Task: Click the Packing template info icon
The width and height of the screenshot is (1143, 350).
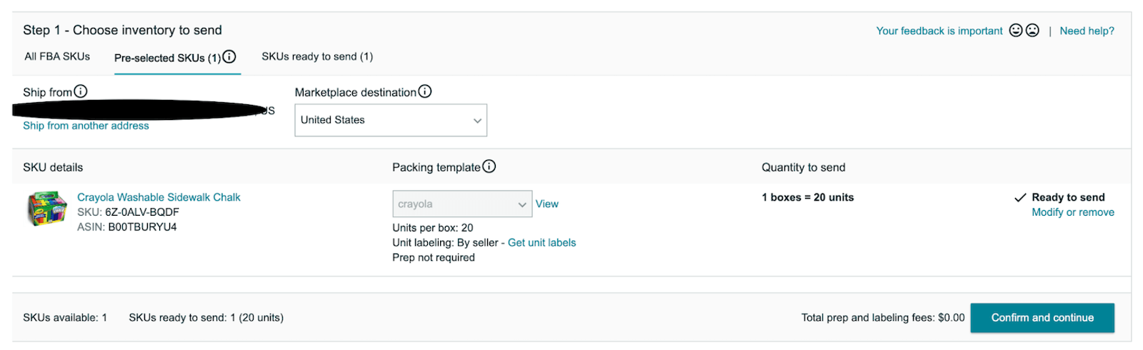Action: pos(489,166)
